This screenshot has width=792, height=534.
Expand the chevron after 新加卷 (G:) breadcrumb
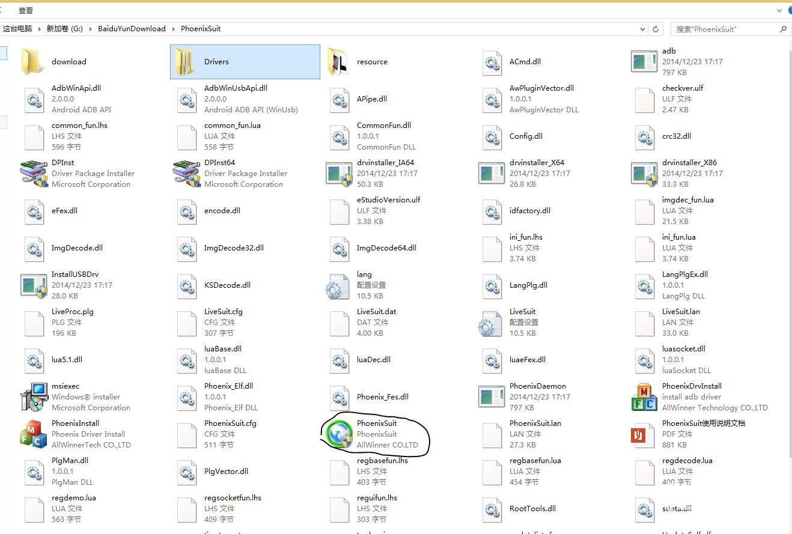91,29
